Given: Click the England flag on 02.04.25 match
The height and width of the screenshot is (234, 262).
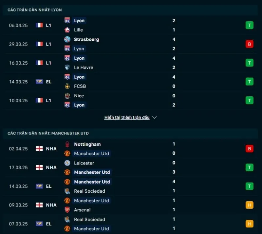Looking at the screenshot, I should click(x=39, y=149).
